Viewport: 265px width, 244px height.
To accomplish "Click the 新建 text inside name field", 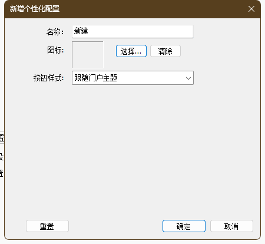I will coord(81,31).
